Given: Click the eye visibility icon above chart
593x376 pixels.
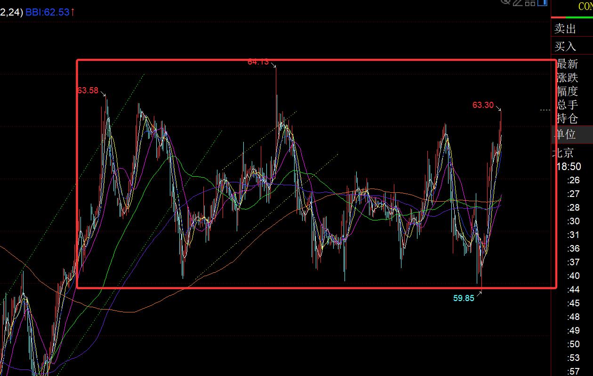Looking at the screenshot, I should tap(505, 2).
